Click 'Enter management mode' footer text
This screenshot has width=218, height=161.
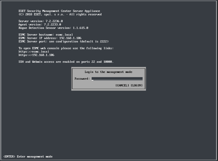point(35,157)
